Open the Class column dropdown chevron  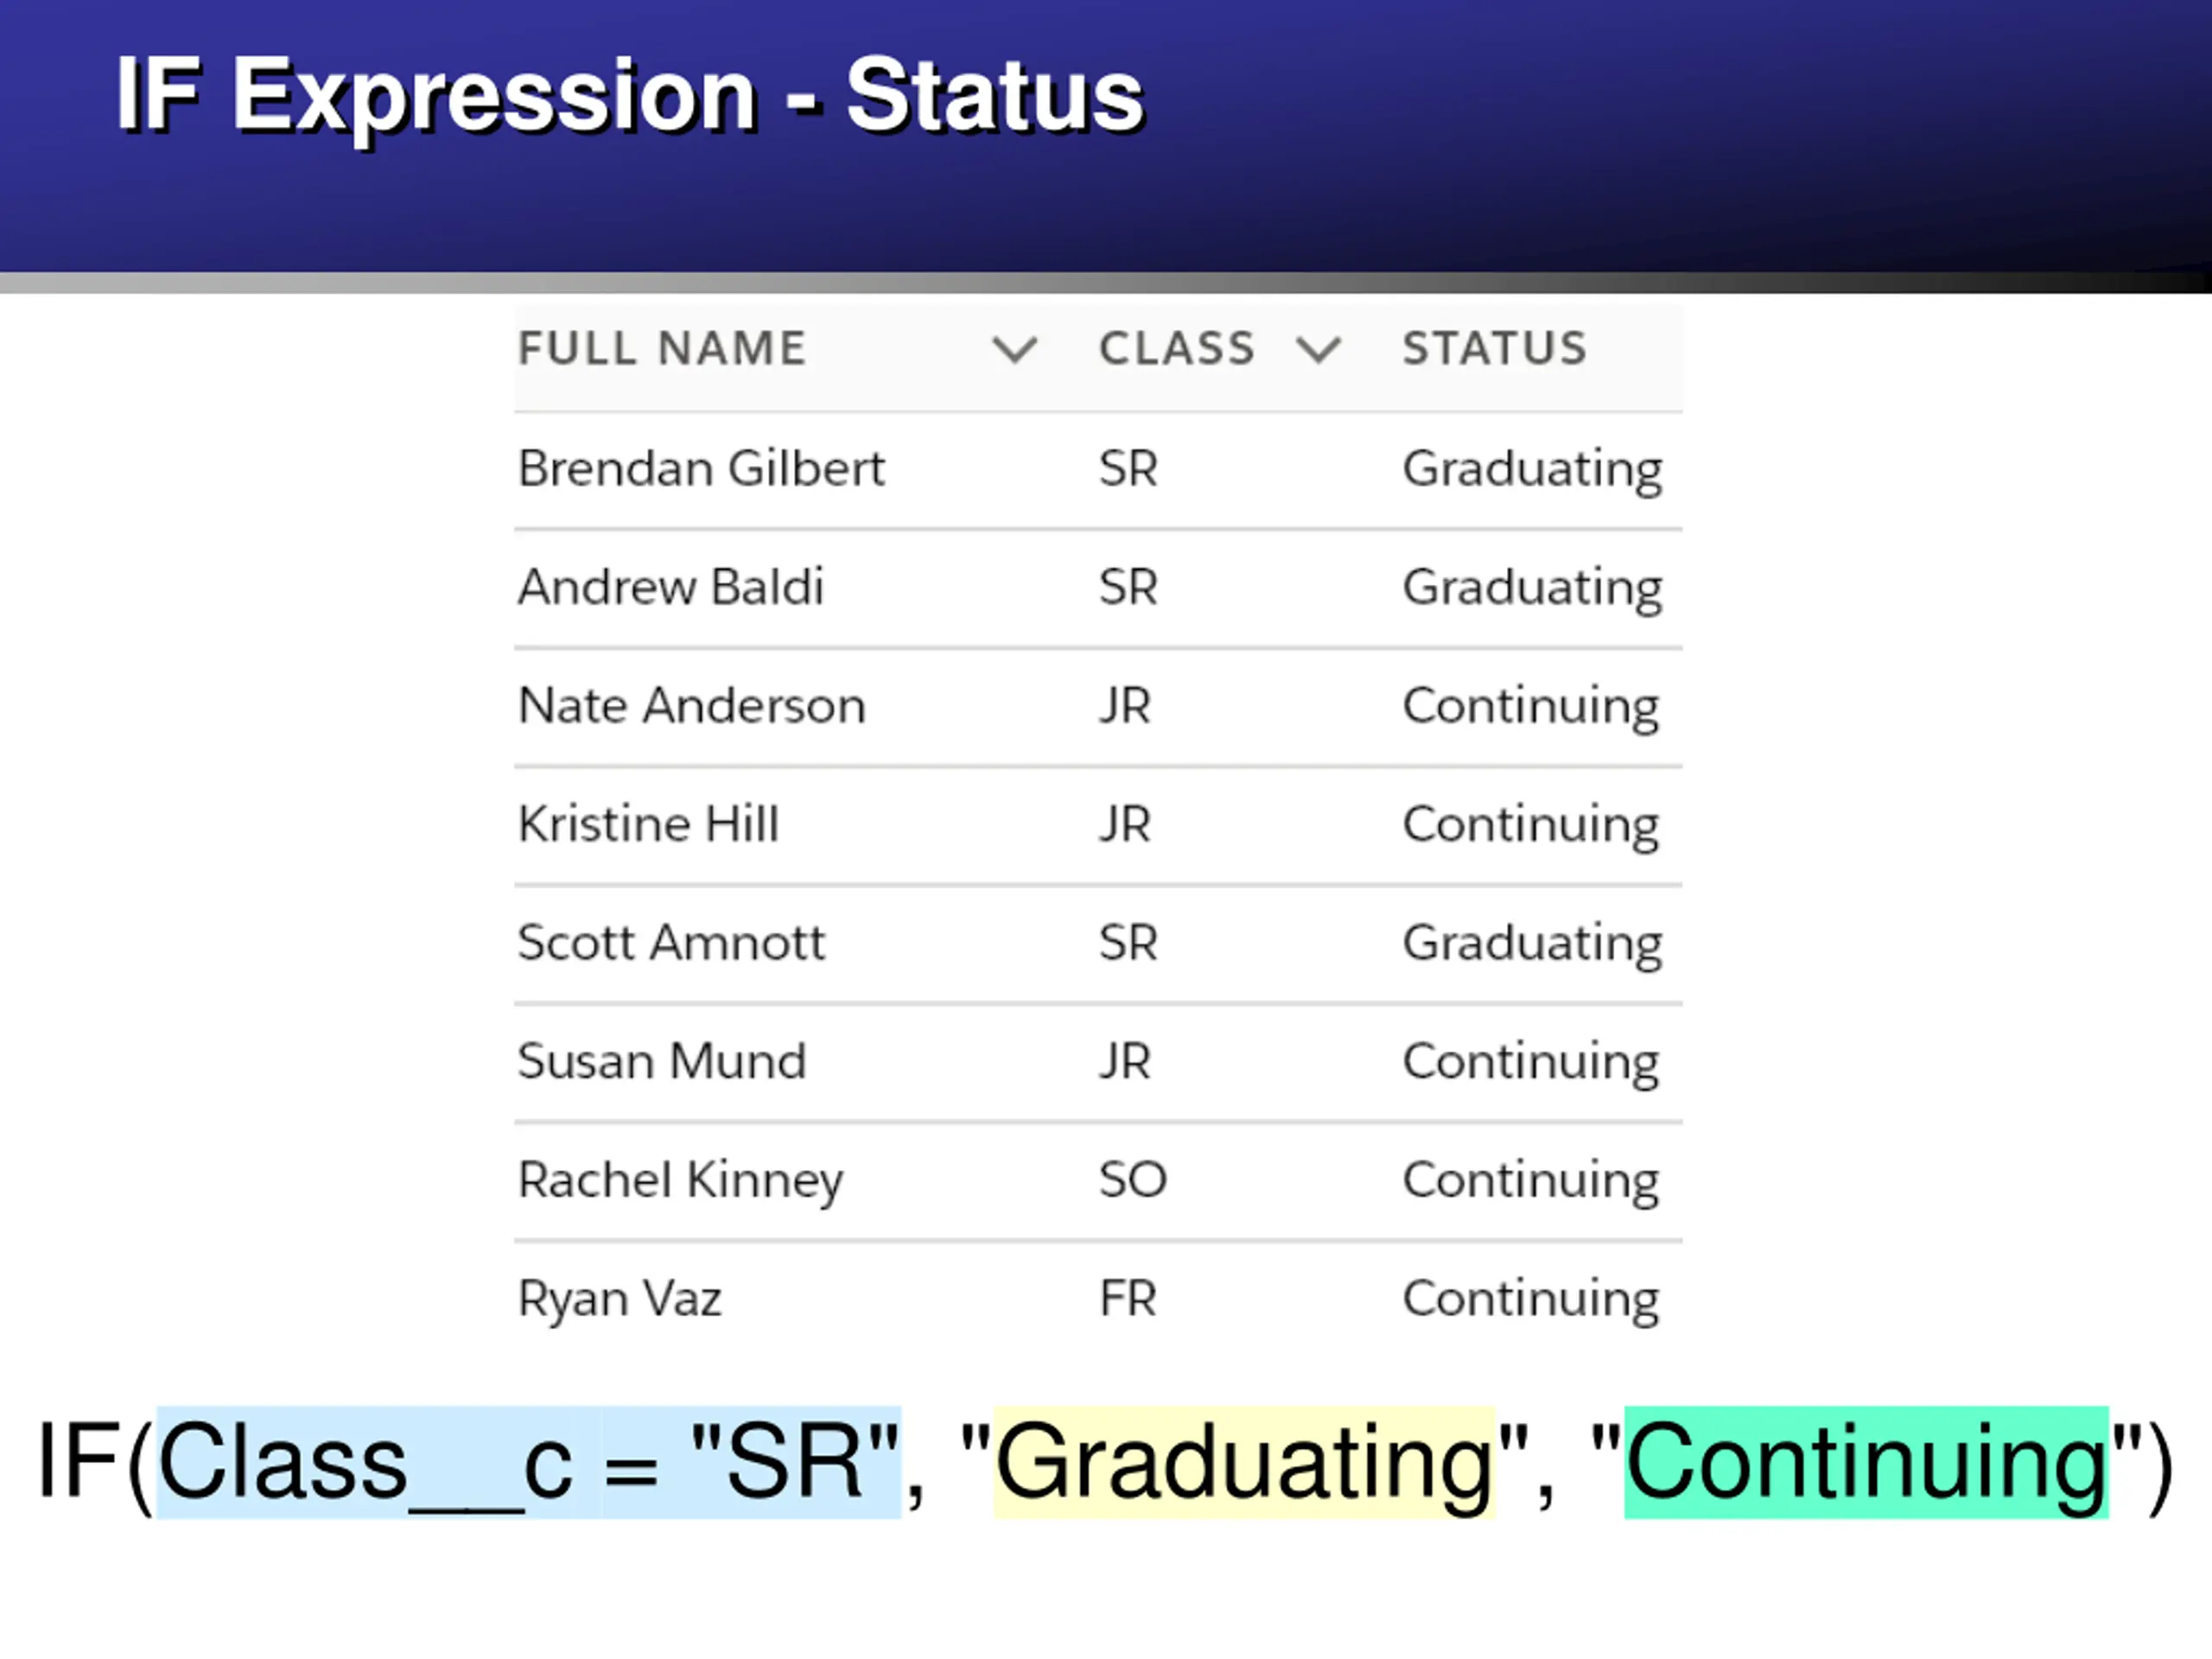pyautogui.click(x=1318, y=350)
